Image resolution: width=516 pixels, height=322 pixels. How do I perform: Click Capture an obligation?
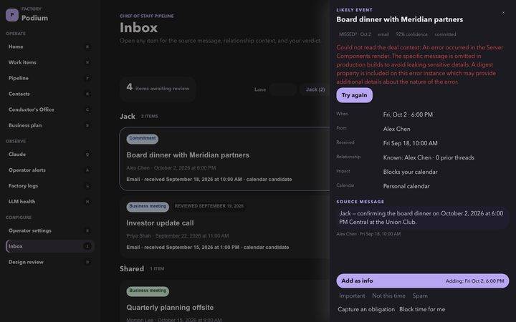(x=366, y=310)
